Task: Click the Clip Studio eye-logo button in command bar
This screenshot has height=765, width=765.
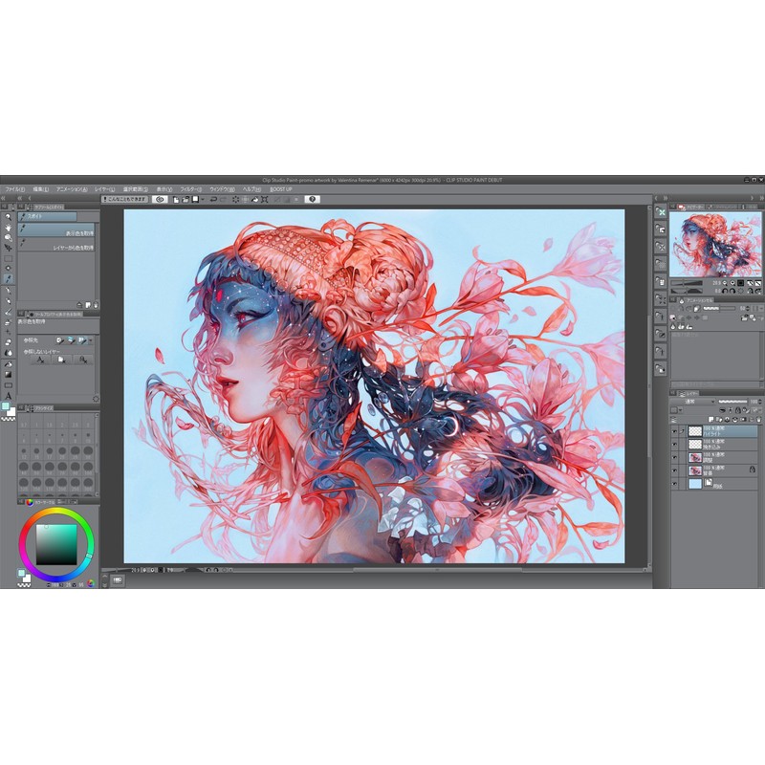Action: (160, 199)
